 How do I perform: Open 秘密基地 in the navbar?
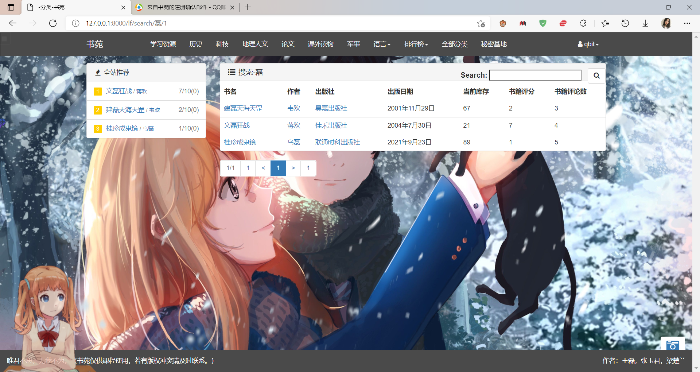click(494, 44)
